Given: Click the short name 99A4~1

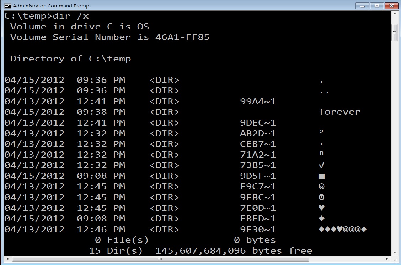Looking at the screenshot, I should coord(258,101).
